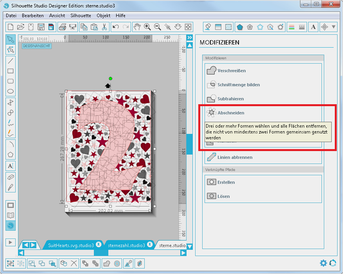Close the sternezahl.studio3 tab

tap(150, 244)
